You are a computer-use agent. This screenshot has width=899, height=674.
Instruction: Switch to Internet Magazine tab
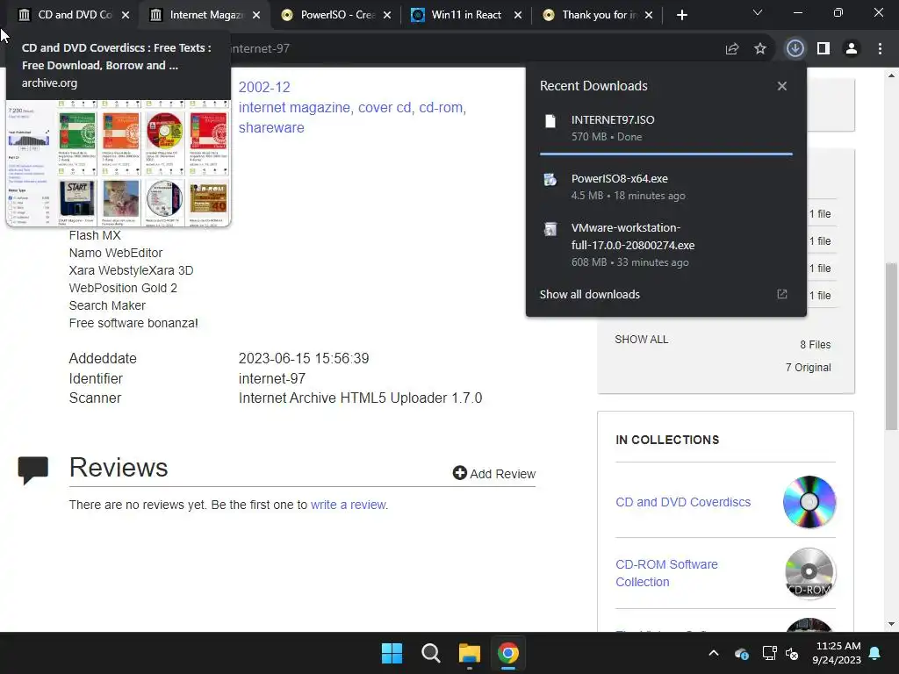pyautogui.click(x=205, y=15)
